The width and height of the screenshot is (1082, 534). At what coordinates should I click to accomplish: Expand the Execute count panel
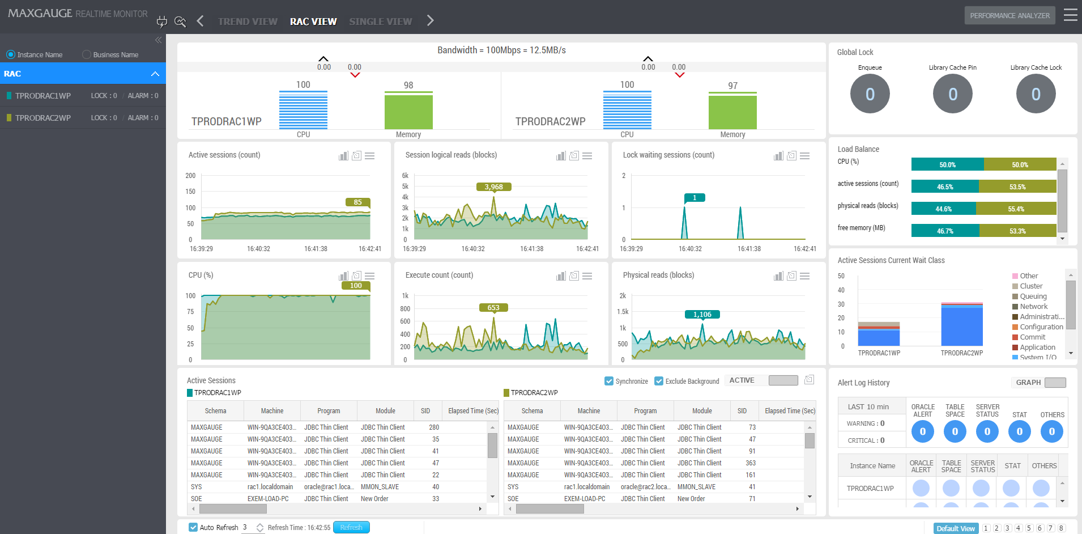(574, 276)
